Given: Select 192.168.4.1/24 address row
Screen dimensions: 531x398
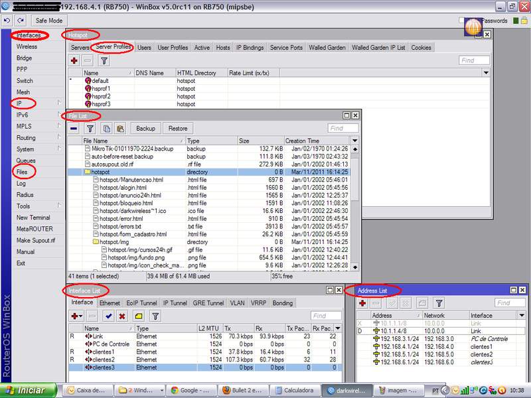Looking at the screenshot, I should coord(440,346).
